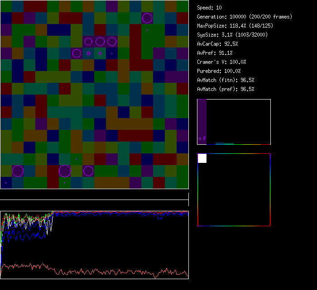Image resolution: width=317 pixels, height=290 pixels.
Task: Click the leftmost circle in the purple three-circle row
Action: pos(88,42)
